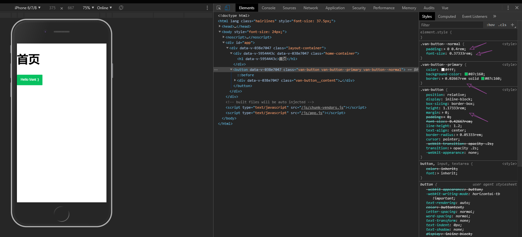The height and width of the screenshot is (237, 522).
Task: Click the border color #07c160 swatch
Action: click(x=482, y=78)
